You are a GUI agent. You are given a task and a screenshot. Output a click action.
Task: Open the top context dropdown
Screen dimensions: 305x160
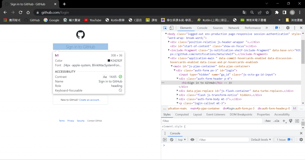pyautogui.click(x=182, y=139)
